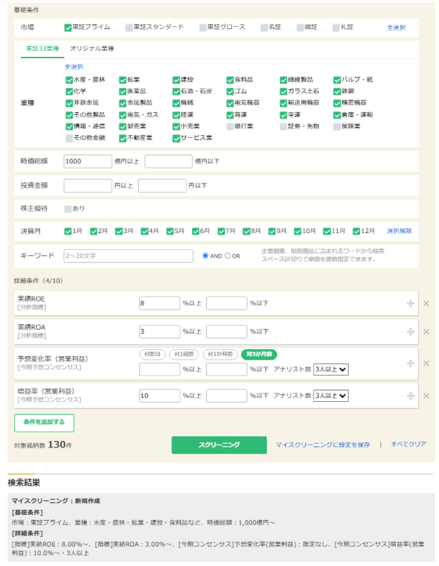Open アナリスト数 dropdown in 予想変化率 row
This screenshot has height=566, width=439.
click(331, 369)
